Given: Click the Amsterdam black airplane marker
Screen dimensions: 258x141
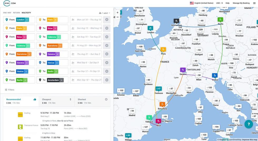Looking at the screenshot, I should click(x=176, y=21).
